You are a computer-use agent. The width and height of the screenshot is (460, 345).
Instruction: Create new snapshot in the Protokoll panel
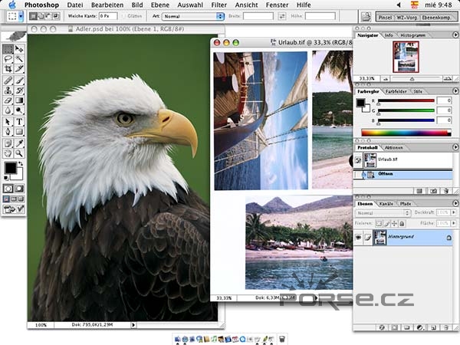click(433, 191)
